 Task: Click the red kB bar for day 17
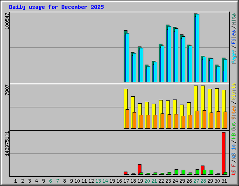pyautogui.click(x=126, y=173)
